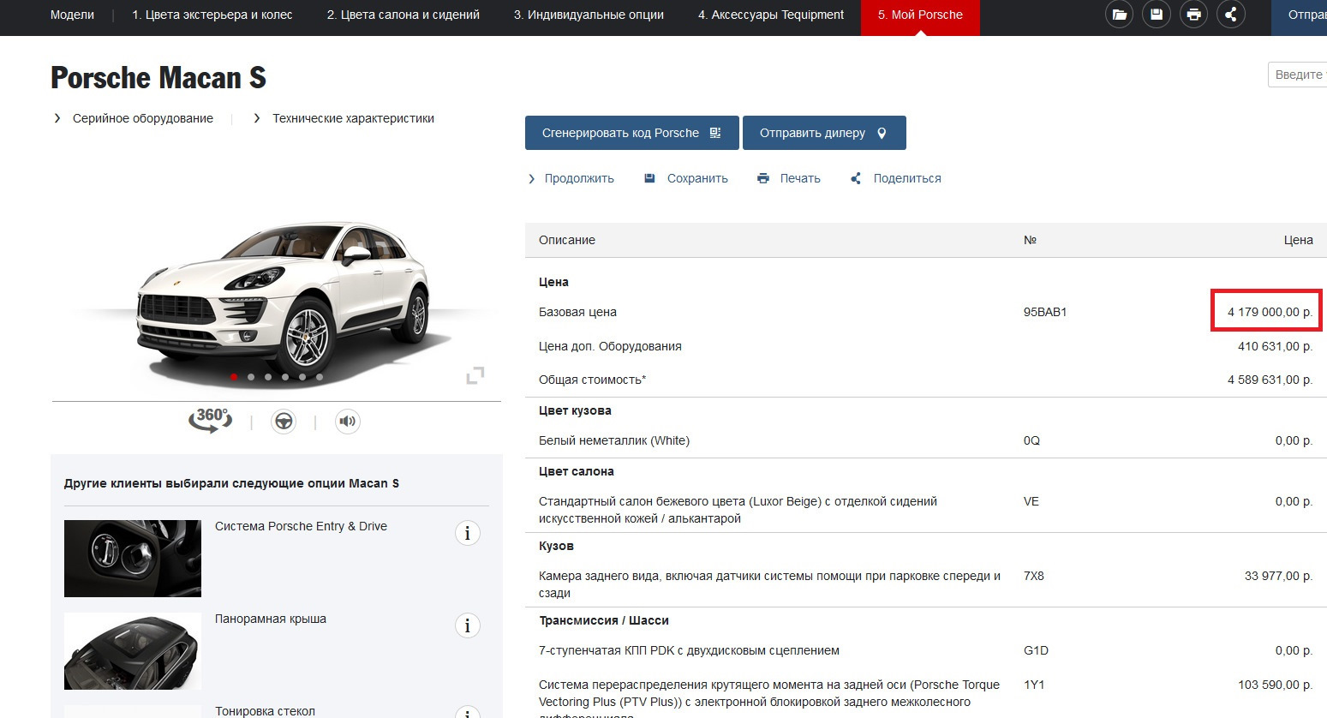Open saved configuration via folder icon
Image resolution: width=1327 pixels, height=718 pixels.
tap(1119, 15)
